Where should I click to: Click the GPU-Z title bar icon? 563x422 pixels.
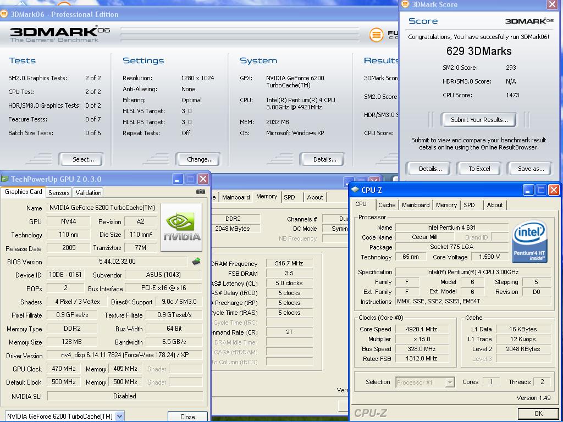[x=4, y=179]
